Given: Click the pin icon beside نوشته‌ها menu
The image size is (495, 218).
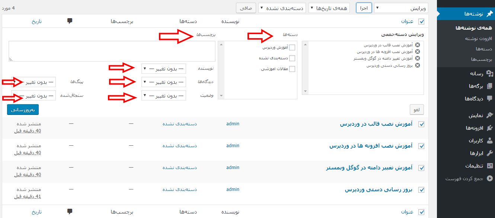Looking at the screenshot, I should [489, 14].
